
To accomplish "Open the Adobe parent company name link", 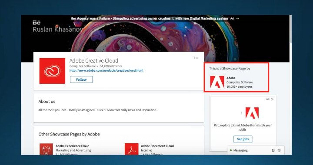I will click(231, 78).
